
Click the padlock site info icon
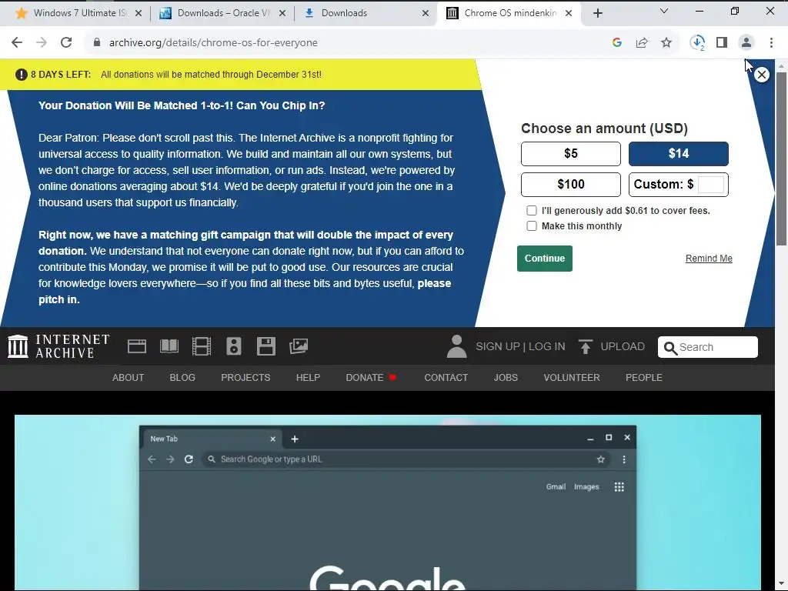pos(97,43)
